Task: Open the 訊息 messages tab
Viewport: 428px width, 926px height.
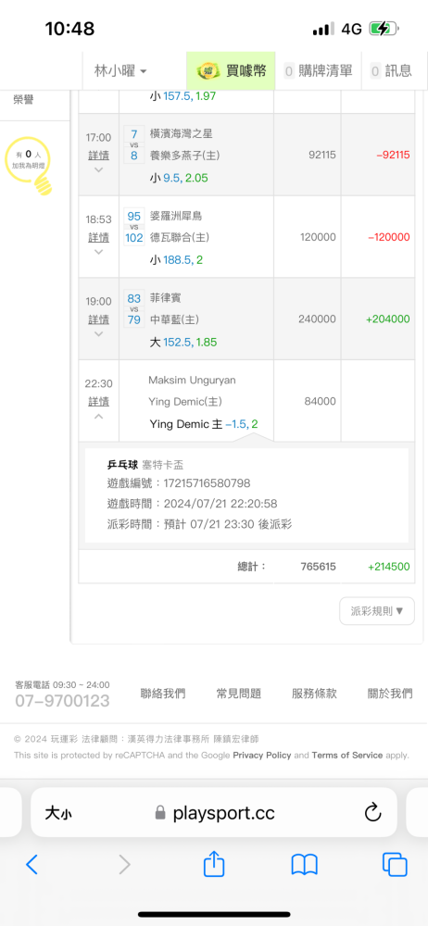Action: pyautogui.click(x=391, y=71)
